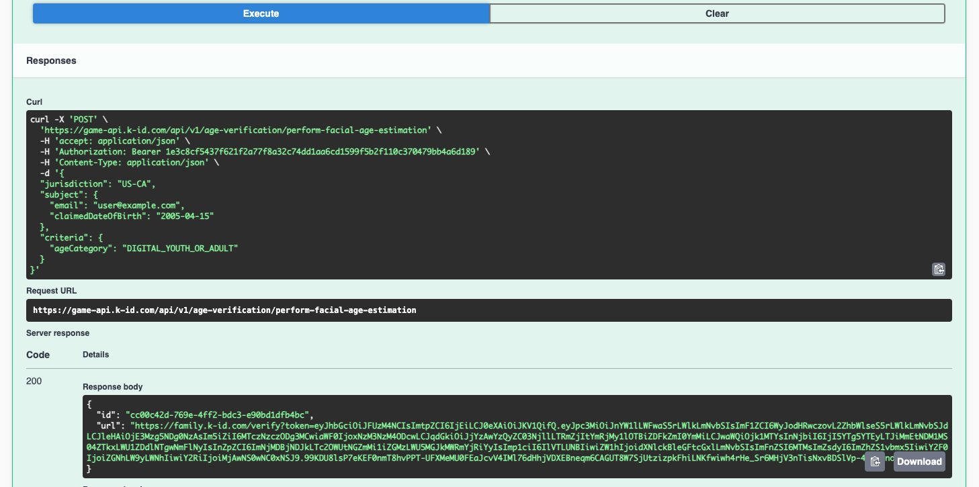Copy the curl command to clipboard

[939, 269]
